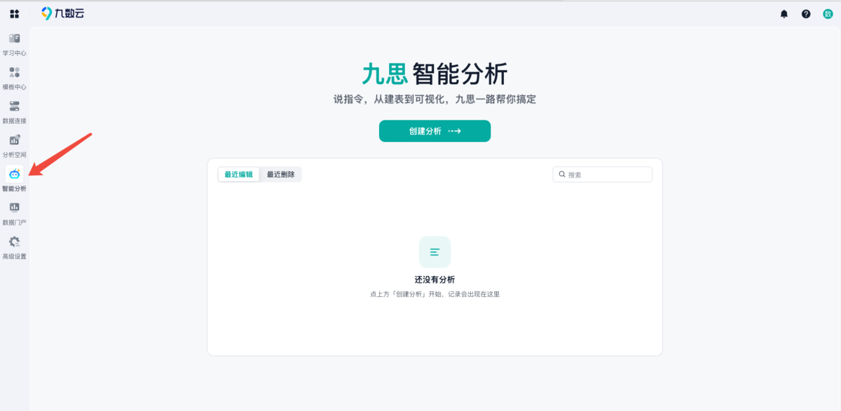Open the 学习中心 sidebar icon
The width and height of the screenshot is (841, 411).
coord(14,39)
